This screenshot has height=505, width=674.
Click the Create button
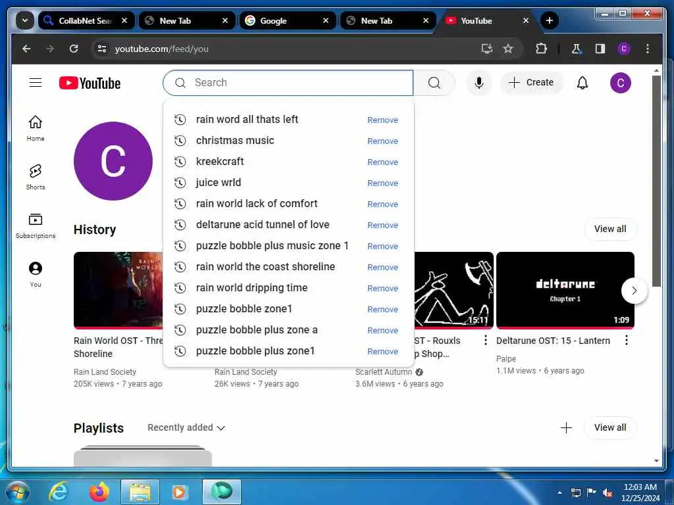pos(532,82)
